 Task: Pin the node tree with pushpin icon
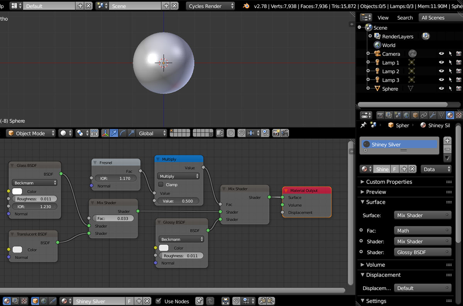(199, 301)
